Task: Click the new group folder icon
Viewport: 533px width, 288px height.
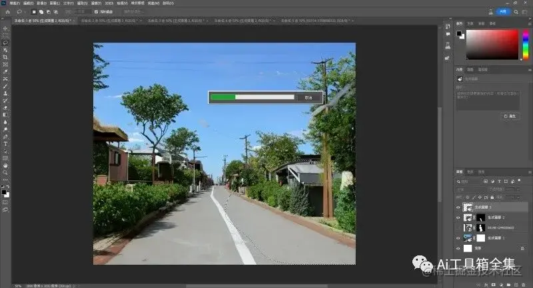Action: pos(508,285)
